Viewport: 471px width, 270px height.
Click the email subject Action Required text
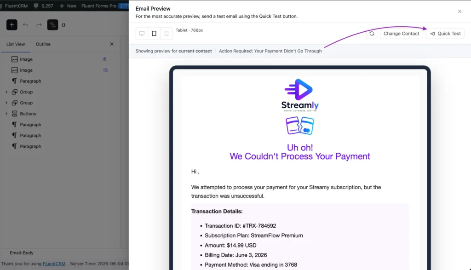270,51
